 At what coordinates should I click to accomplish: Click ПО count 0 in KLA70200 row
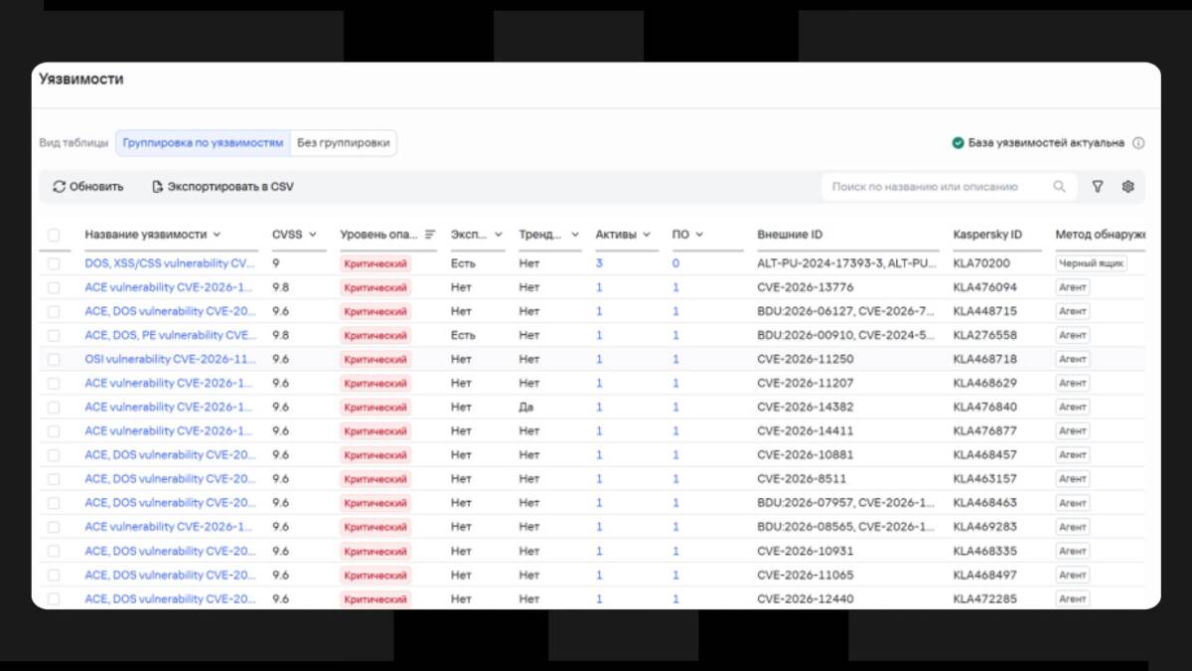(x=675, y=263)
